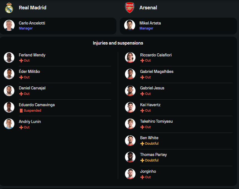Select Jorginho's player avatar

tap(130, 174)
